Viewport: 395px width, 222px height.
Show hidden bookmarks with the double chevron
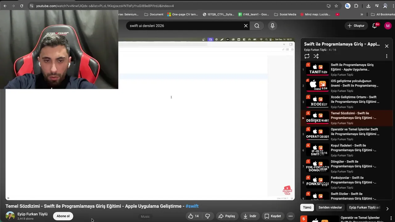click(x=362, y=14)
